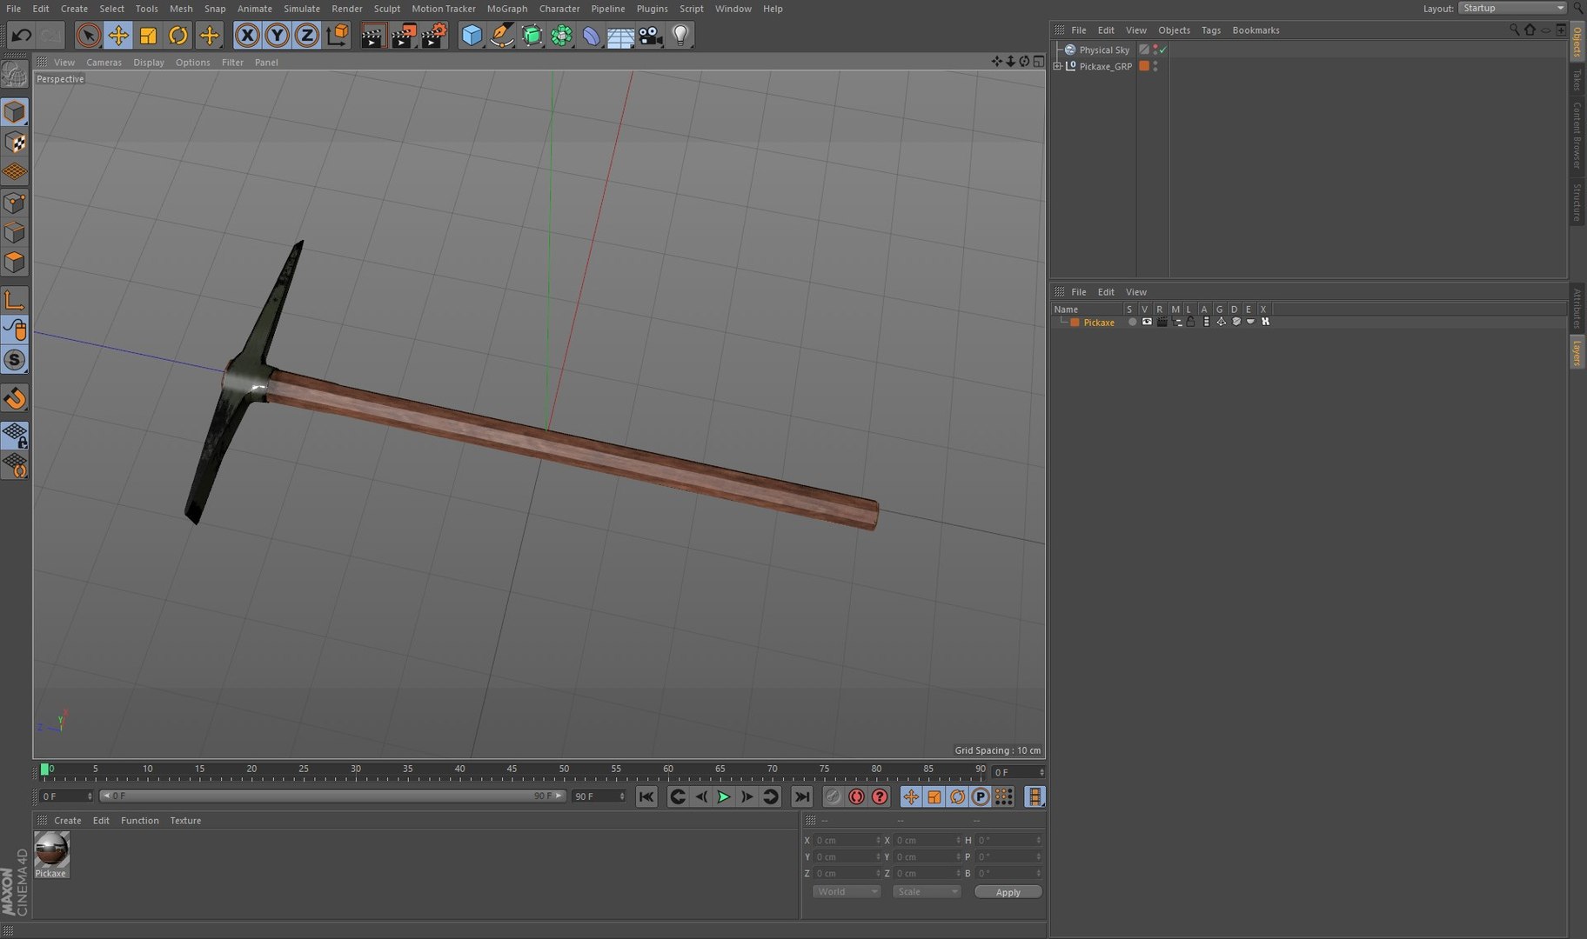
Task: Click the Pickaxe_GRP orange layer color swatch
Action: [1145, 66]
